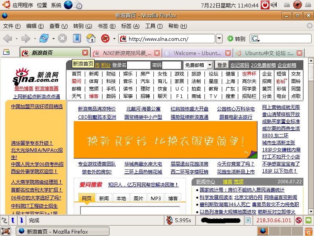Select the 图片 search tab
Viewport: 314px width, 236px height.
139,198
